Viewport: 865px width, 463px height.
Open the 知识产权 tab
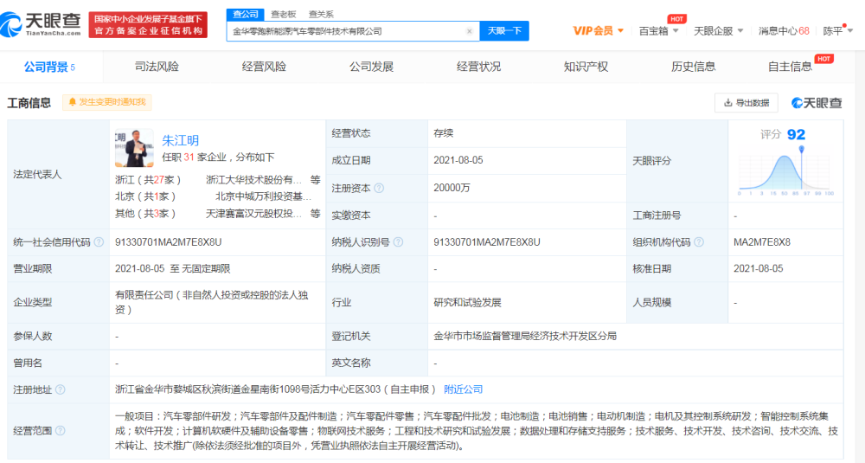tap(586, 67)
